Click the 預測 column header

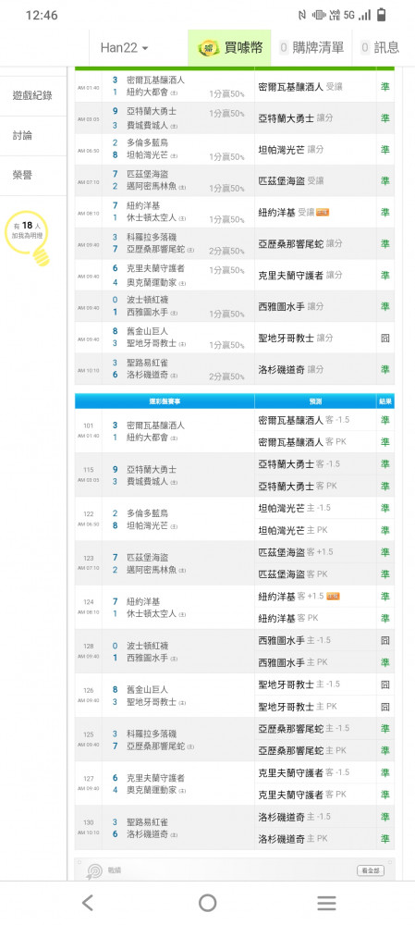coord(315,401)
